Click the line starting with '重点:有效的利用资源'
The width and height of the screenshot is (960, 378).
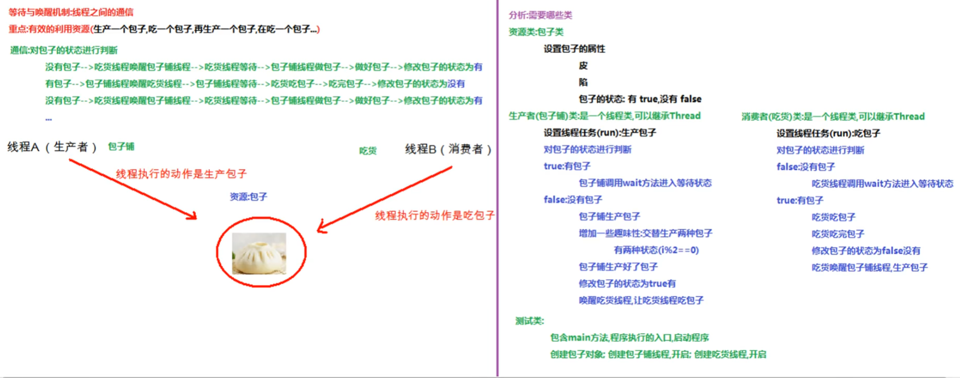click(x=164, y=29)
